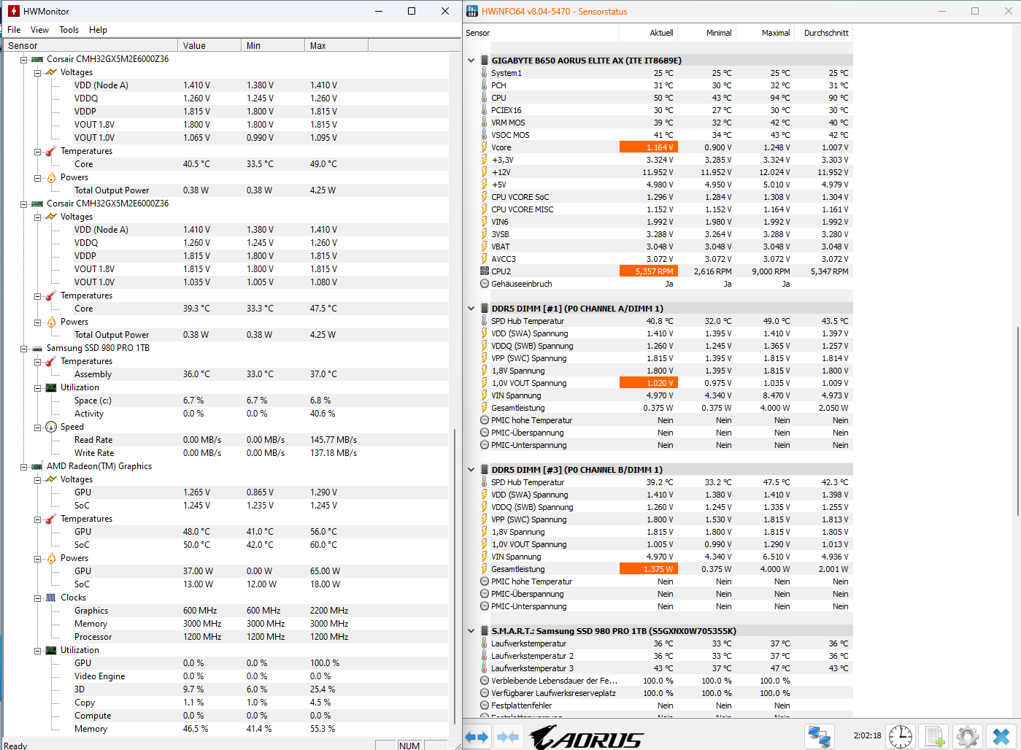The height and width of the screenshot is (750, 1021).
Task: Click the Temperatures icon under AMD Radeon Graphics
Action: [x=51, y=519]
